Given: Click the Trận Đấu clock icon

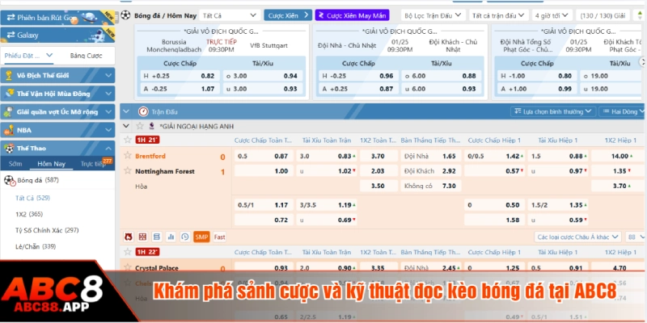Looking at the screenshot, I should pos(143,111).
